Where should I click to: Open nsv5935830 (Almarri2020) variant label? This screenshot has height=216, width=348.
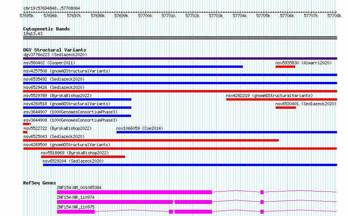[x=303, y=63]
